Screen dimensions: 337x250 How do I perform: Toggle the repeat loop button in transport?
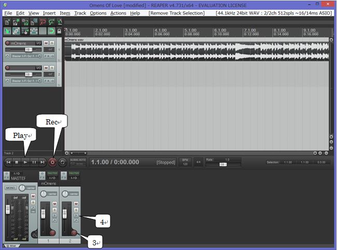click(62, 162)
